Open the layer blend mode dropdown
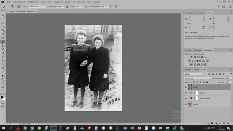 (198, 78)
